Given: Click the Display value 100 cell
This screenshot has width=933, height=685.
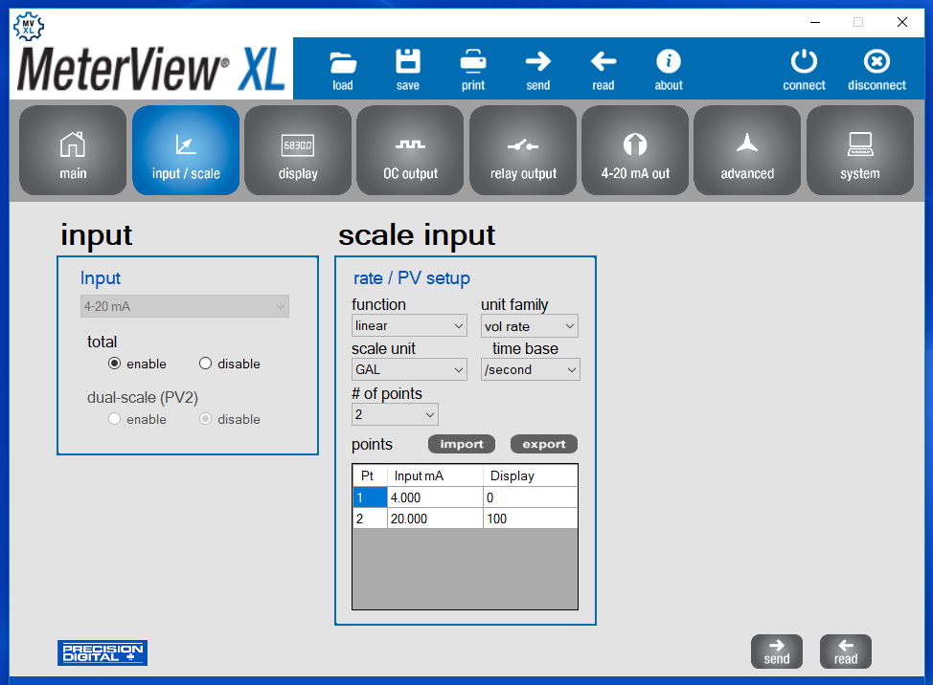Looking at the screenshot, I should click(x=530, y=519).
